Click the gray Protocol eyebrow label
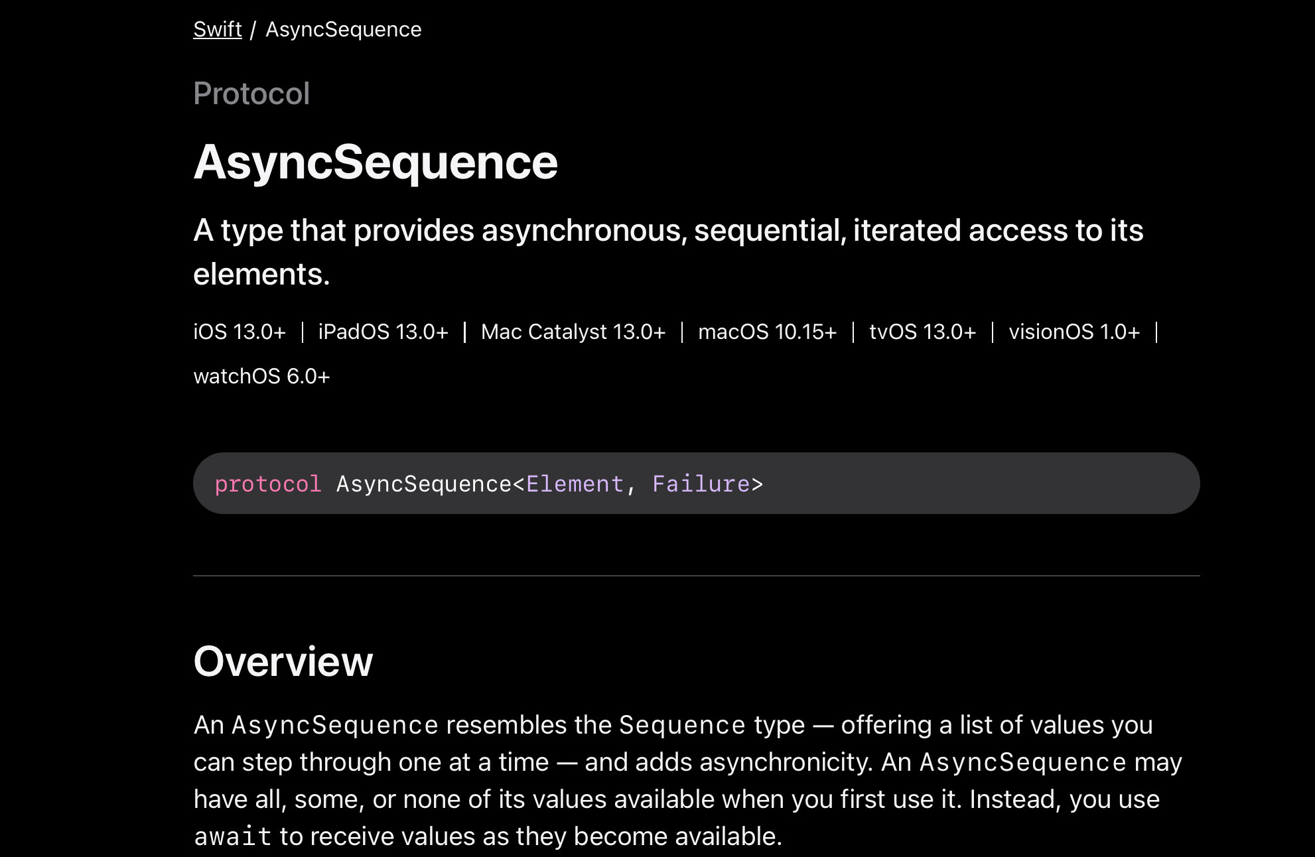This screenshot has width=1315, height=857. [x=251, y=94]
